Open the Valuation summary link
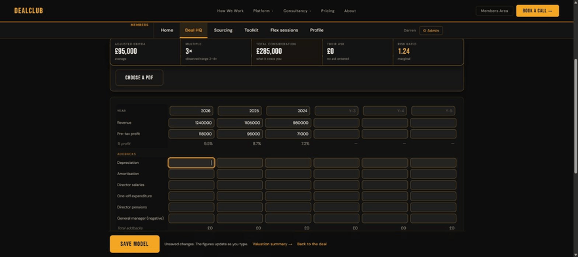Screen dimensions: 578x257 [x=272, y=244]
